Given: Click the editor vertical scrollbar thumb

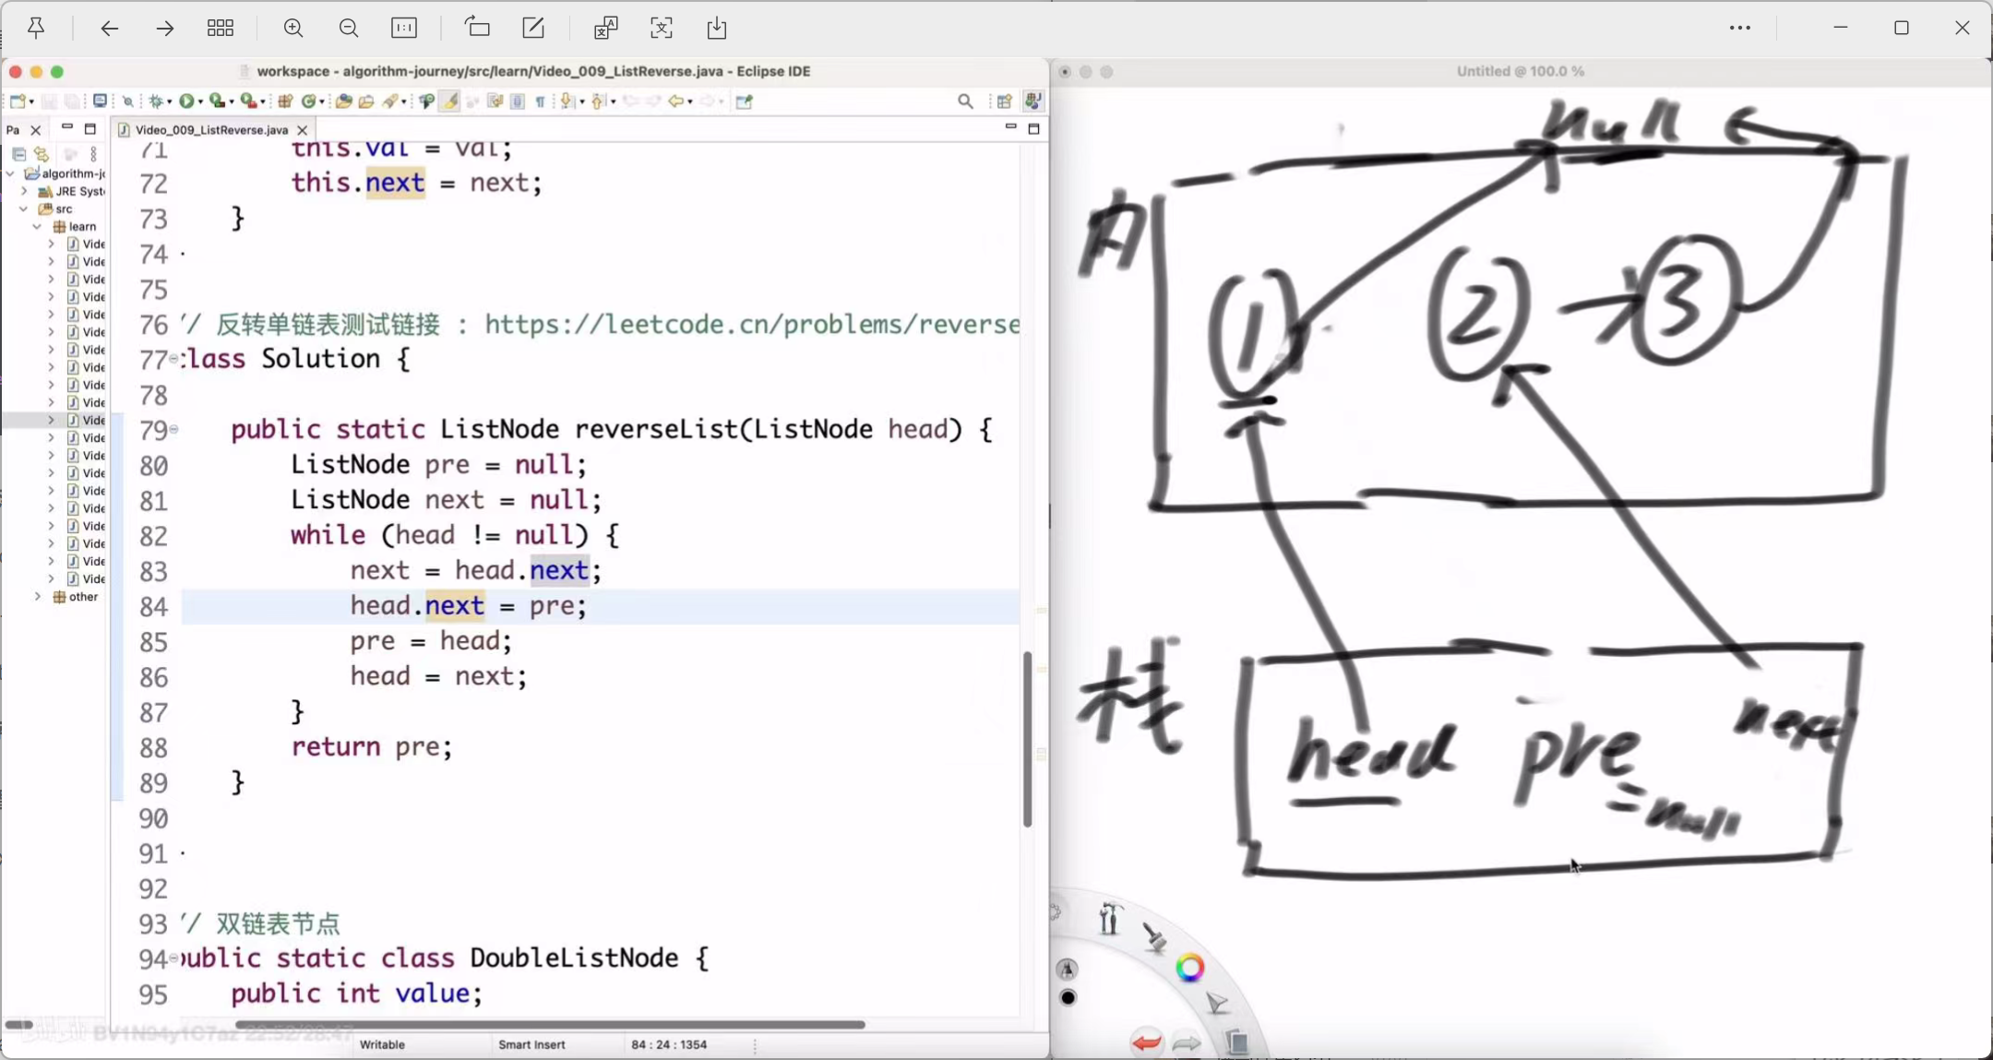Looking at the screenshot, I should tap(1027, 739).
